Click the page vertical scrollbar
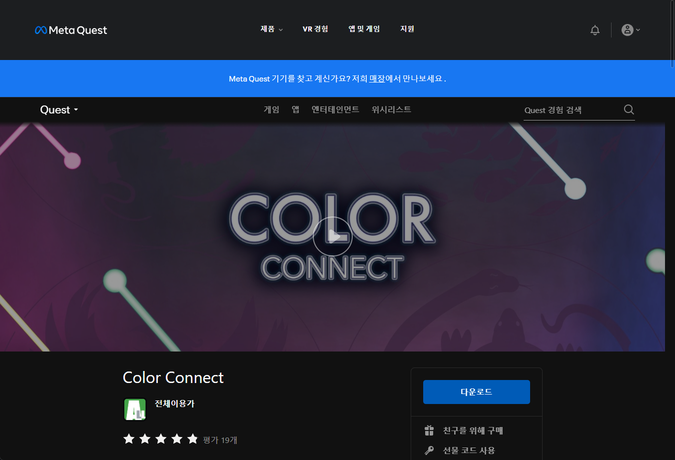 [673, 34]
